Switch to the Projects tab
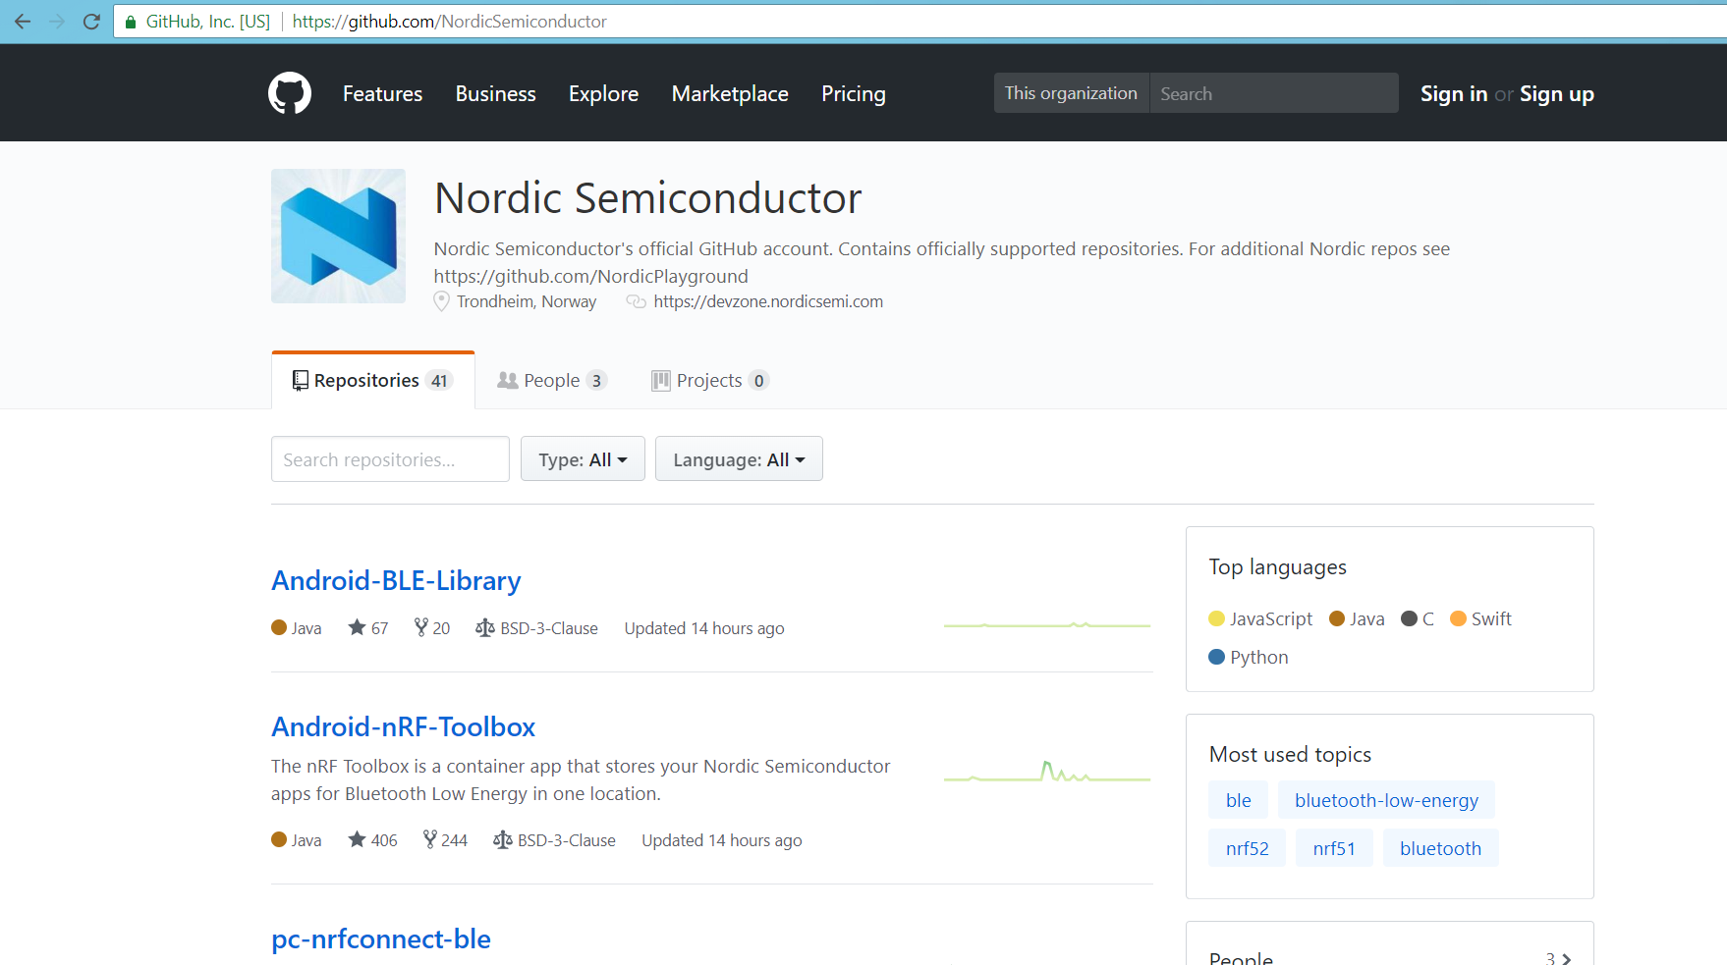This screenshot has height=965, width=1727. tap(709, 380)
